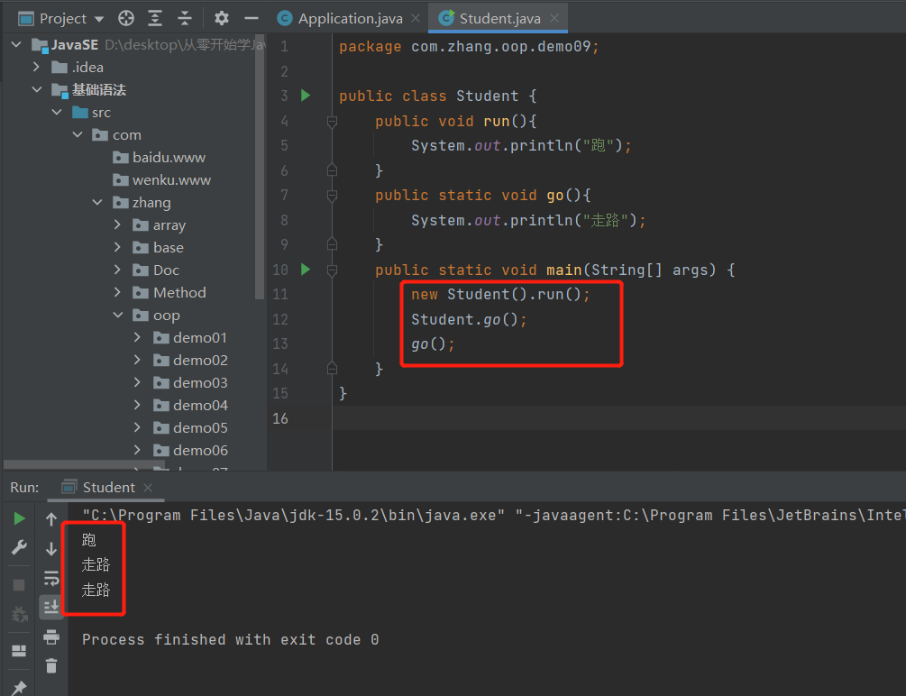Select the wenku.www package
906x696 pixels.
click(x=161, y=179)
